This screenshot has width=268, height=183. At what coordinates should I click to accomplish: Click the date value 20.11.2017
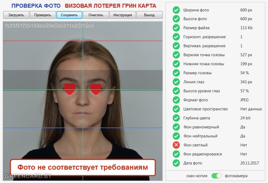click(x=250, y=163)
